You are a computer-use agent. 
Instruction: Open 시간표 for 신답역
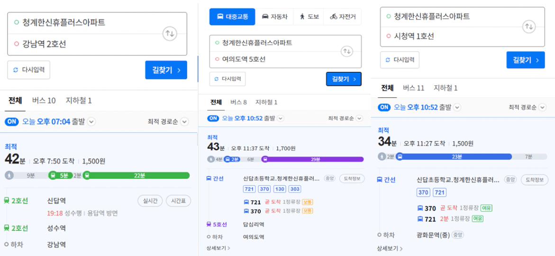click(x=178, y=201)
